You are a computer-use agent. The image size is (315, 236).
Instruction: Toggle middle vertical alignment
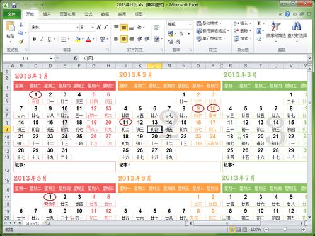point(124,28)
